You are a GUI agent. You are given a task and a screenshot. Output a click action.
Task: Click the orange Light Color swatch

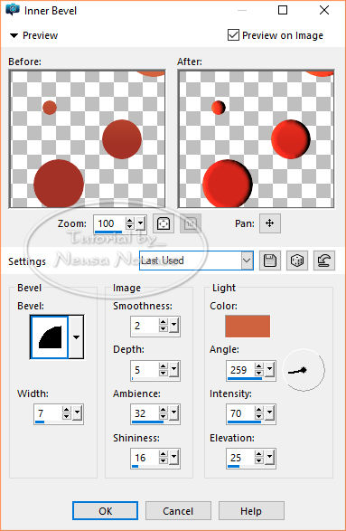(x=248, y=327)
